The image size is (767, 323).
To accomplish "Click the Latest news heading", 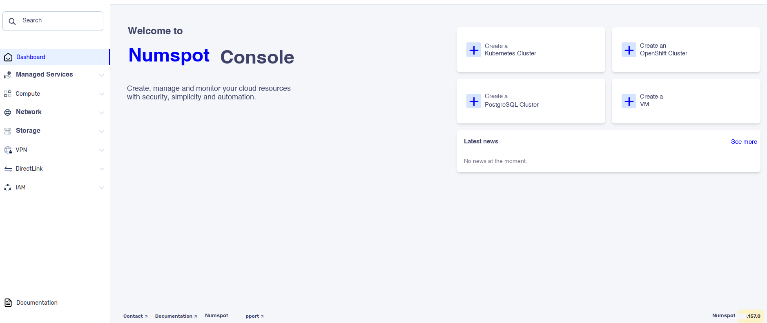I will pyautogui.click(x=481, y=141).
